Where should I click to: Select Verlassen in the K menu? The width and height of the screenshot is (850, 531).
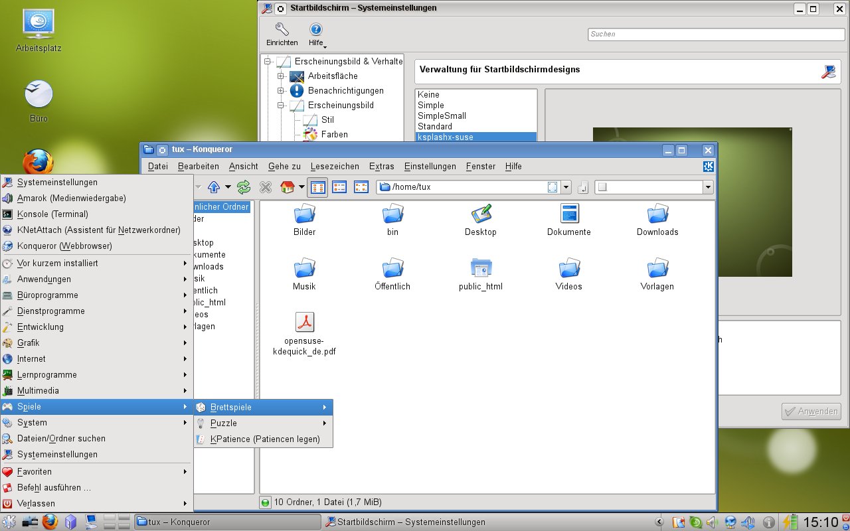(x=97, y=503)
